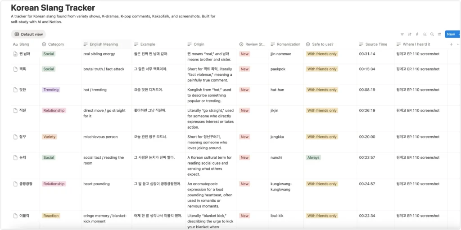The height and width of the screenshot is (230, 461).
Task: Open the 눈치 slang entry
Action: (23, 157)
